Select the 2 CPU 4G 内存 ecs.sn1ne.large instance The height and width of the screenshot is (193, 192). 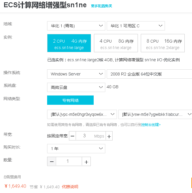point(69,43)
